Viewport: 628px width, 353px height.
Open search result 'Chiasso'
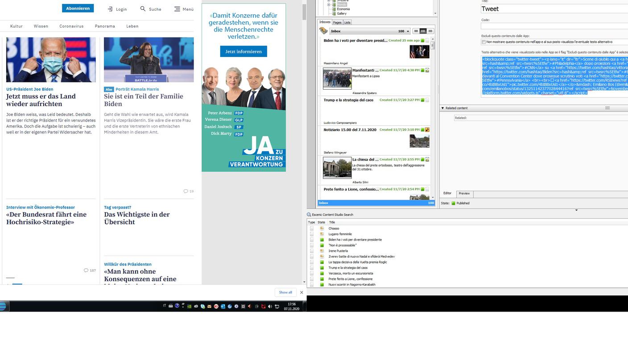[x=334, y=229]
